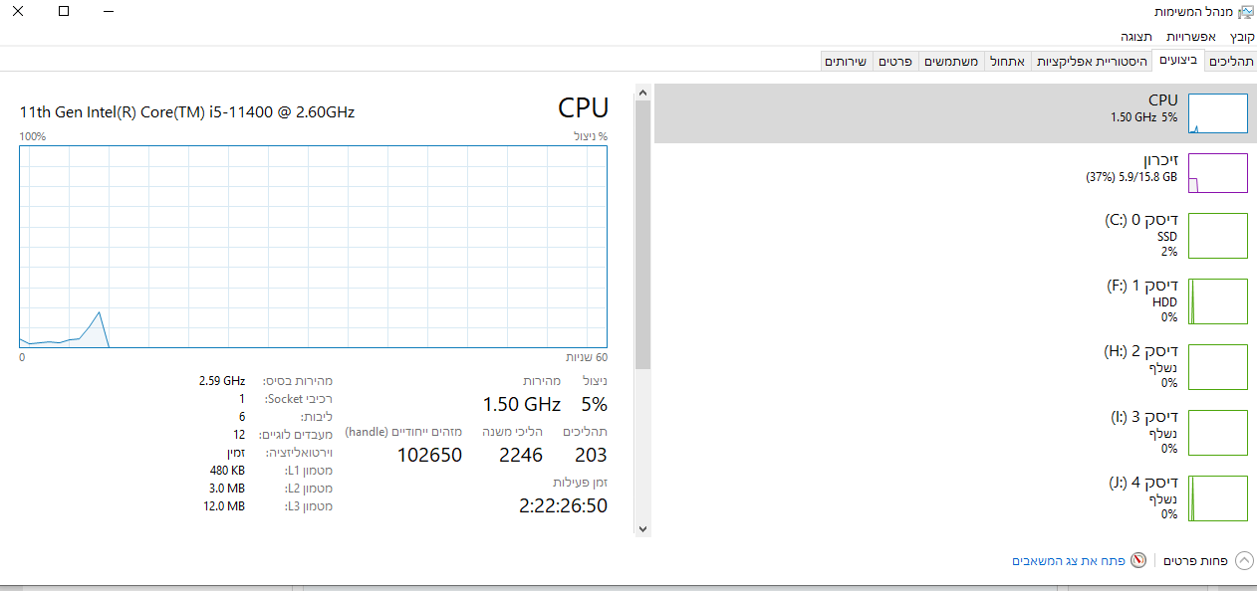Click the sidebar scrollbar down arrow

click(x=642, y=529)
